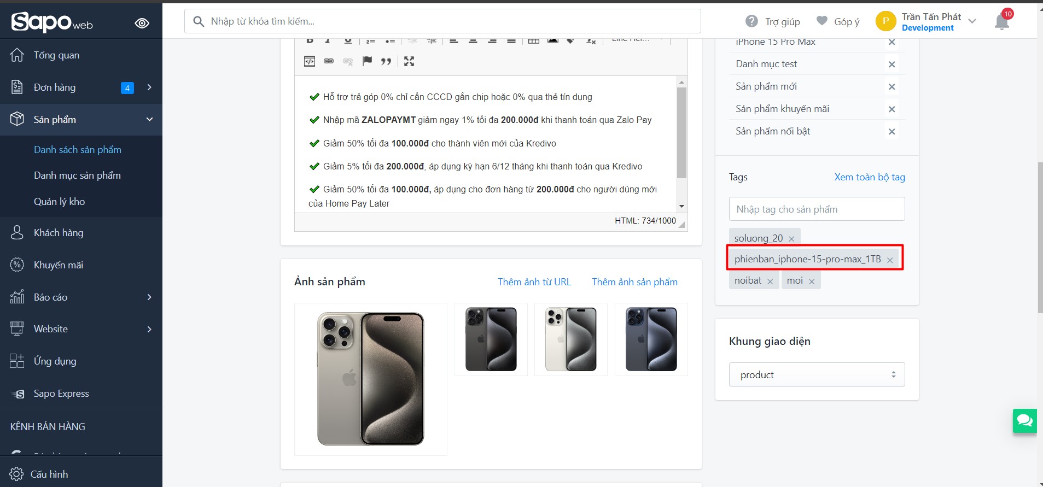Click the Ảnh sản phẩm section heading
1043x487 pixels.
point(330,282)
